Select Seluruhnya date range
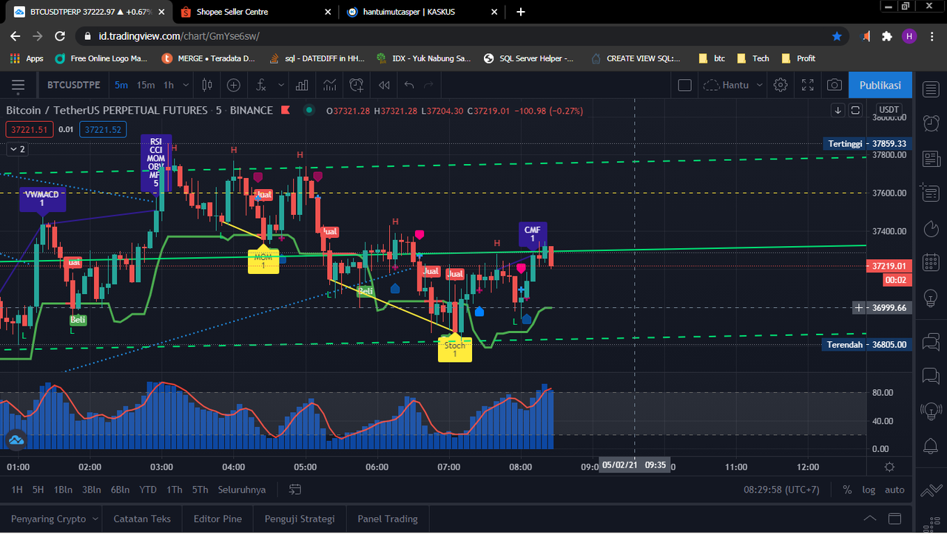 click(242, 490)
